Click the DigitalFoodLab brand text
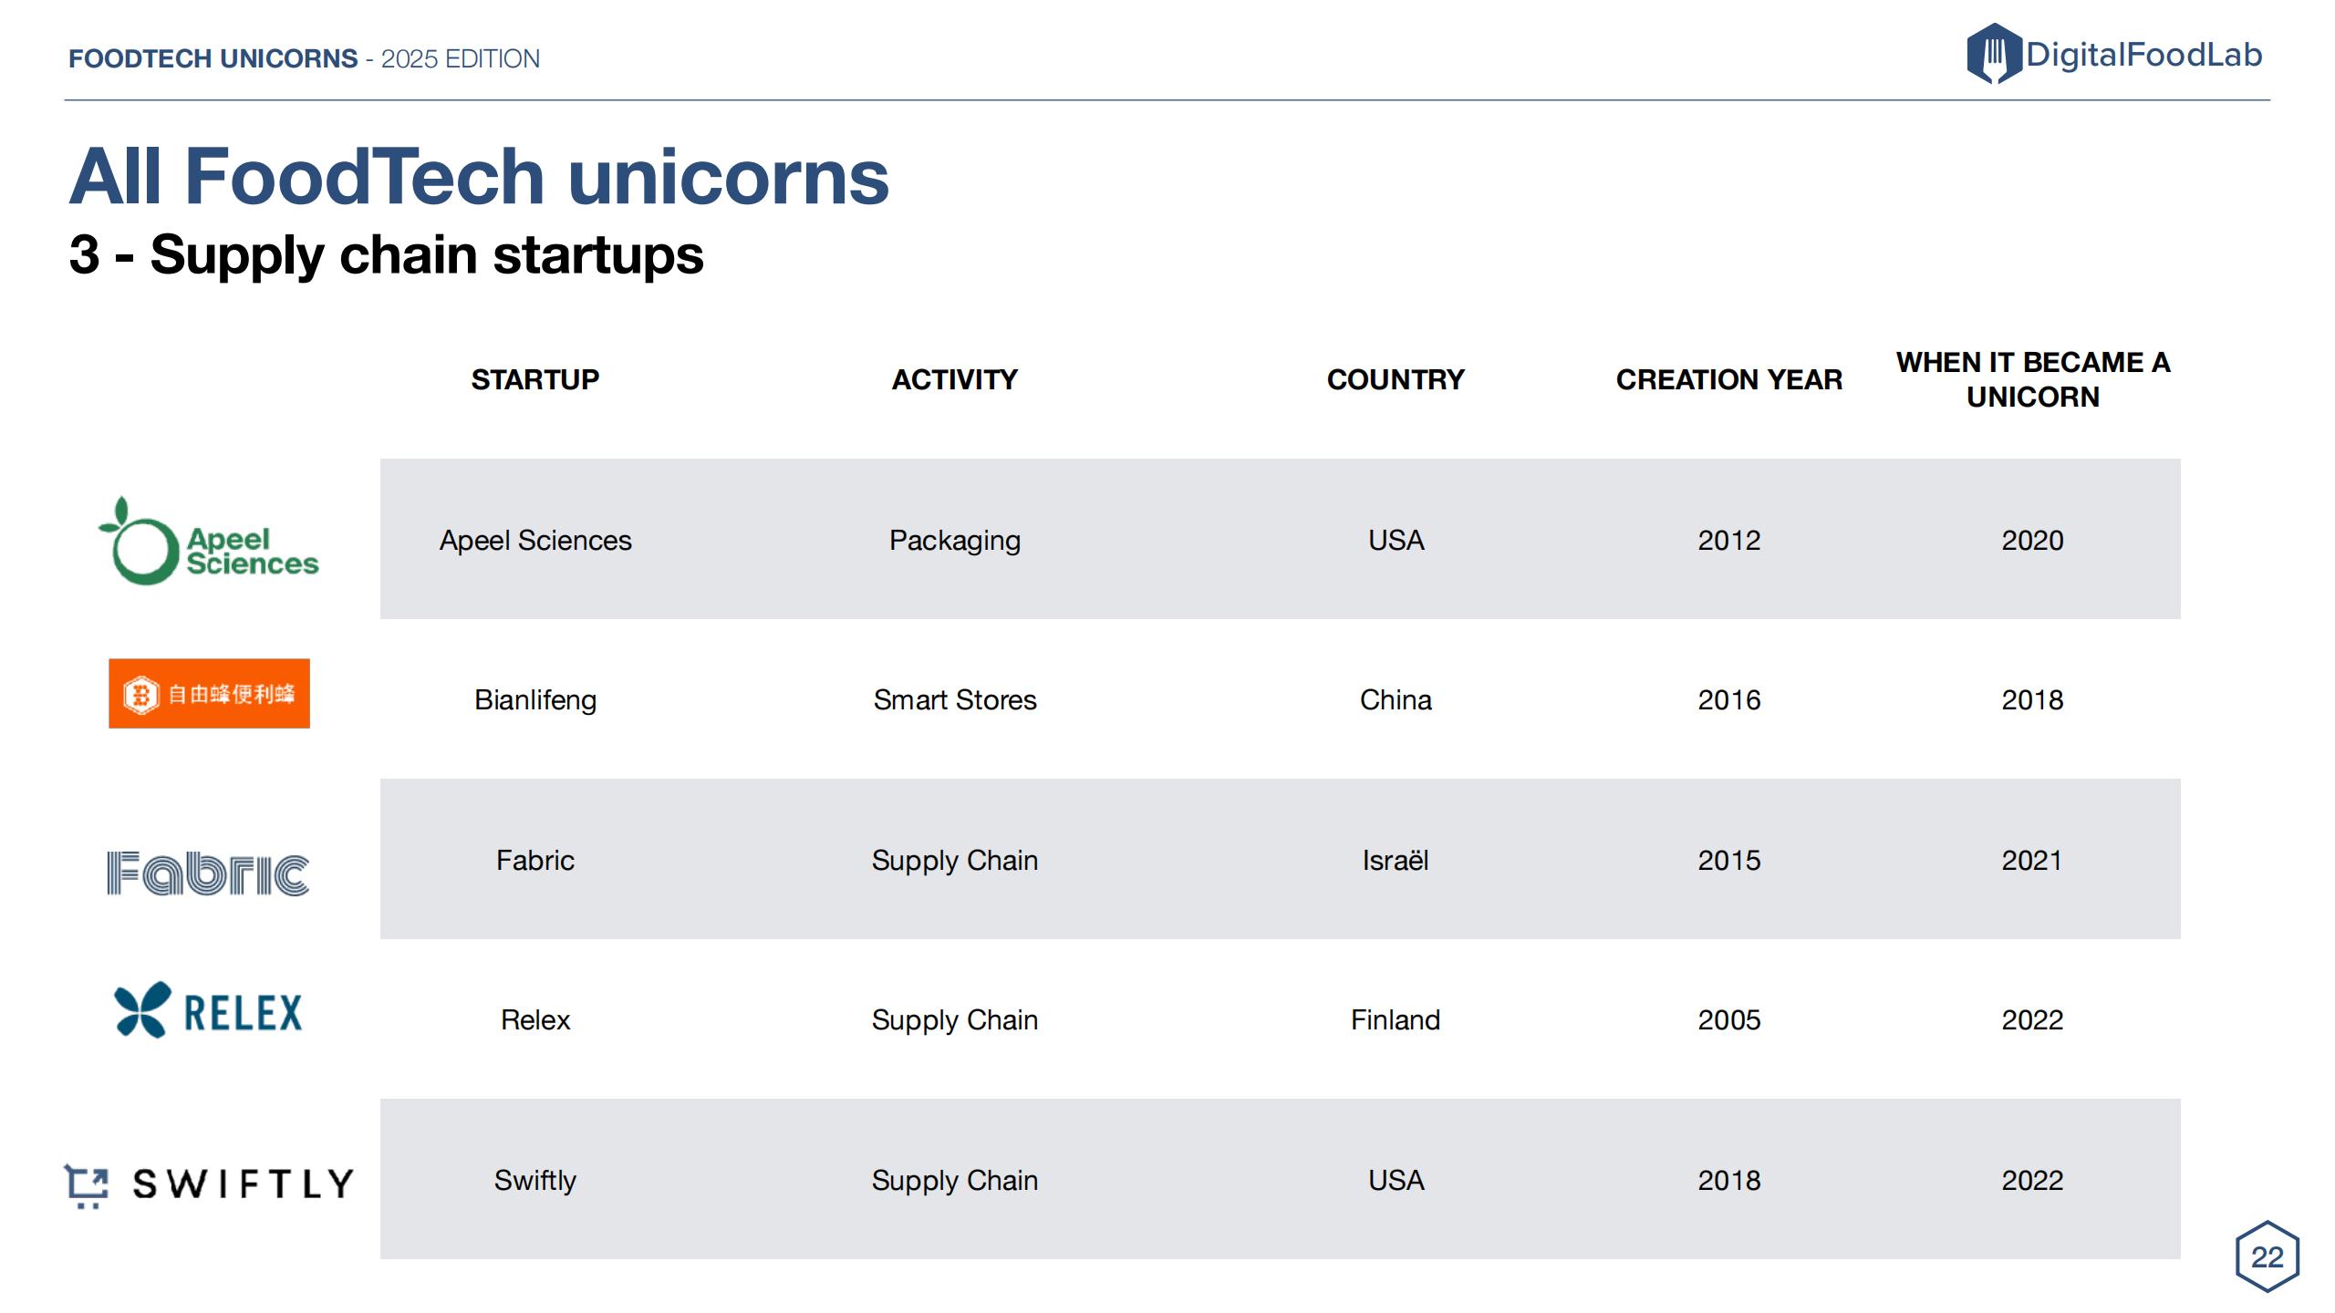The height and width of the screenshot is (1313, 2335). point(2143,55)
